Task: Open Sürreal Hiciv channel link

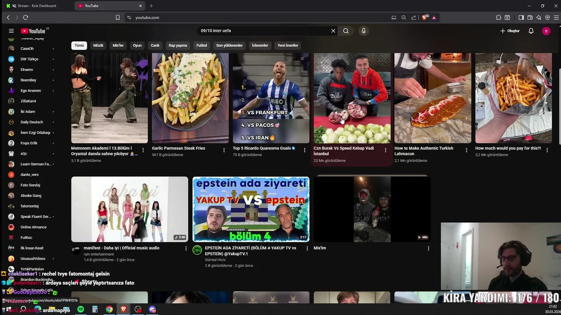Action: point(215,260)
